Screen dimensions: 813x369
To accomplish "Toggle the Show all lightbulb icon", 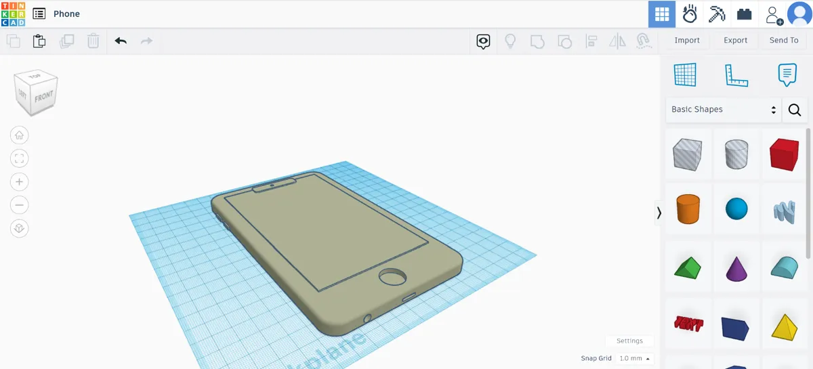I will coord(510,41).
